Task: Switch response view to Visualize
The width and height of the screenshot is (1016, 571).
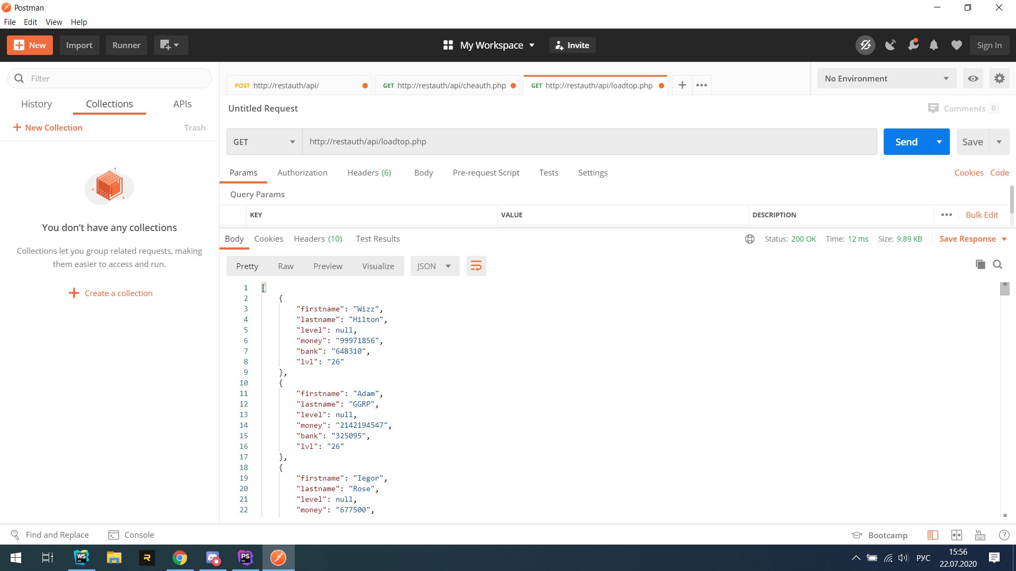Action: click(378, 266)
